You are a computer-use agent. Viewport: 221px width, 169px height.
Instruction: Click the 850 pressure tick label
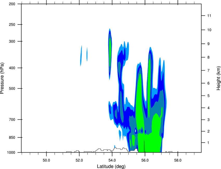coord(12,138)
